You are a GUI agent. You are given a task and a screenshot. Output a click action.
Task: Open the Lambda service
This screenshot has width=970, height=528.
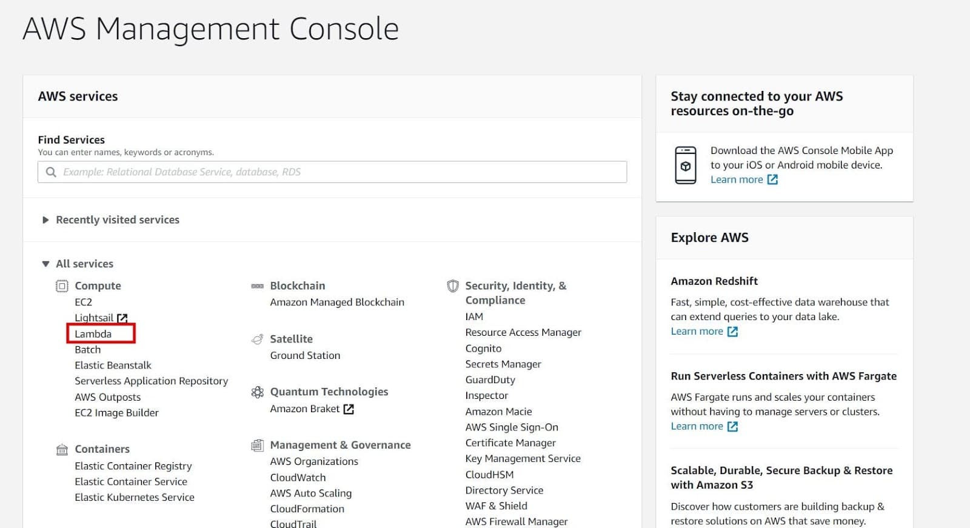(x=93, y=334)
